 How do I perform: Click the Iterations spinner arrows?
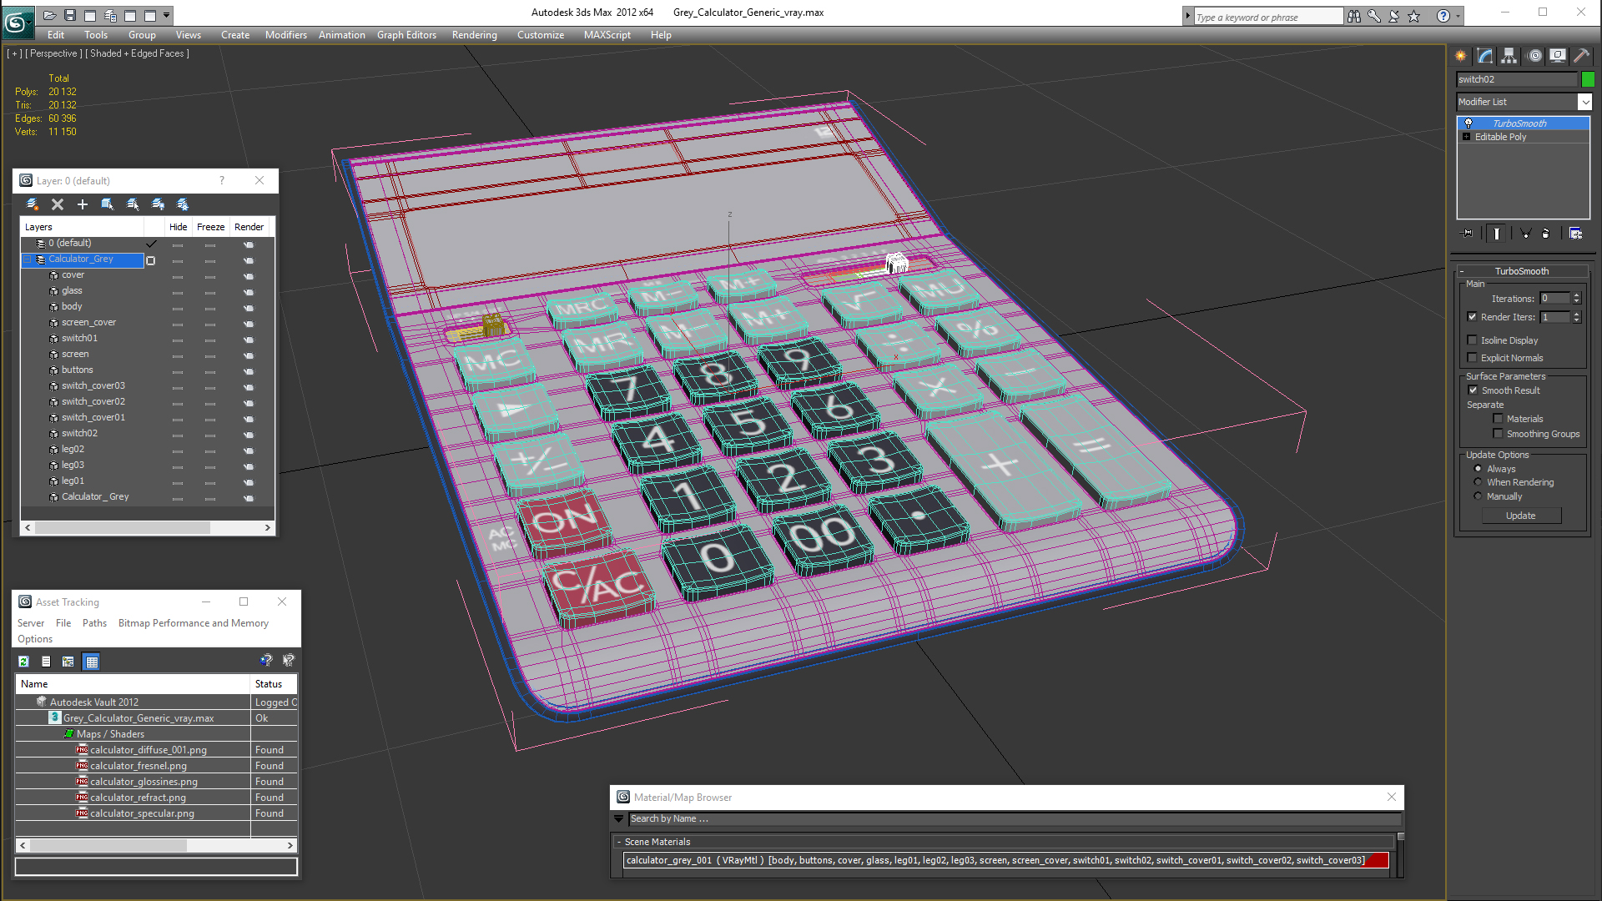1576,299
